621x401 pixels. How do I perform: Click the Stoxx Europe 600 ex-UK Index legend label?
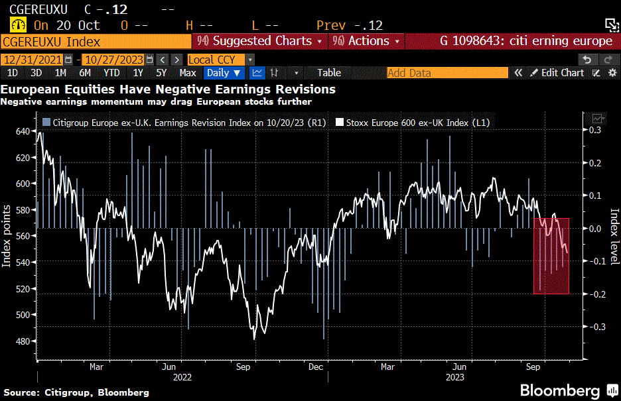click(x=418, y=123)
